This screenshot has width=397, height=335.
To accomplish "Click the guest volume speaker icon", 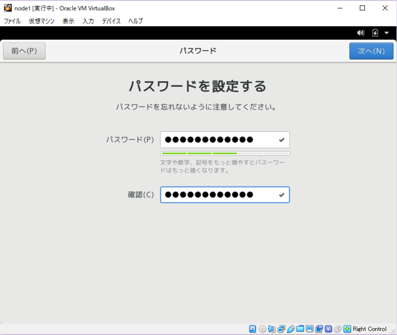I will click(x=361, y=33).
